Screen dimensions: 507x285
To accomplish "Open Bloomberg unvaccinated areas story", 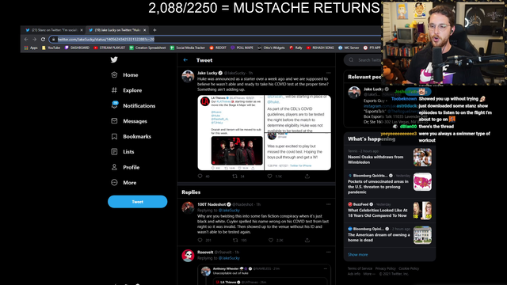I will point(390,183).
